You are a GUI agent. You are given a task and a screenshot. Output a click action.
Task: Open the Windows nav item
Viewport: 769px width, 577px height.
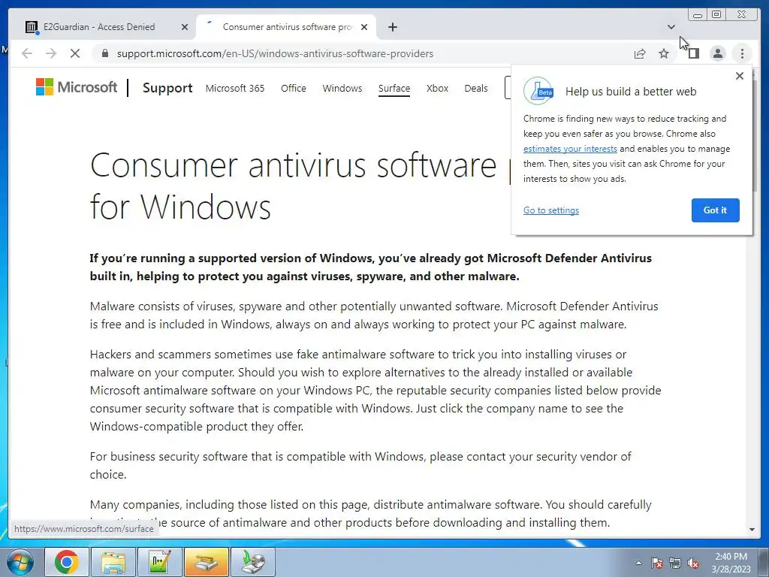point(342,89)
